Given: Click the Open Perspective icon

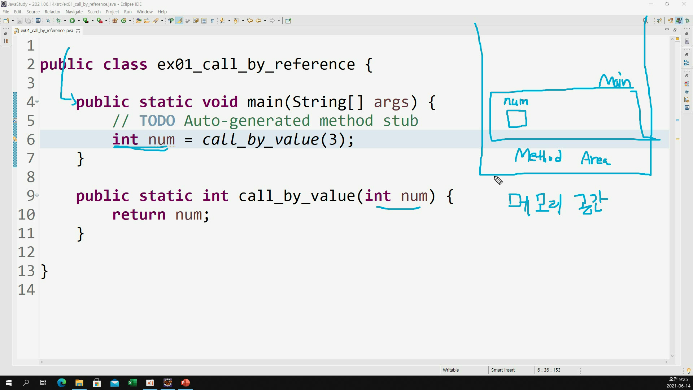Looking at the screenshot, I should (659, 21).
